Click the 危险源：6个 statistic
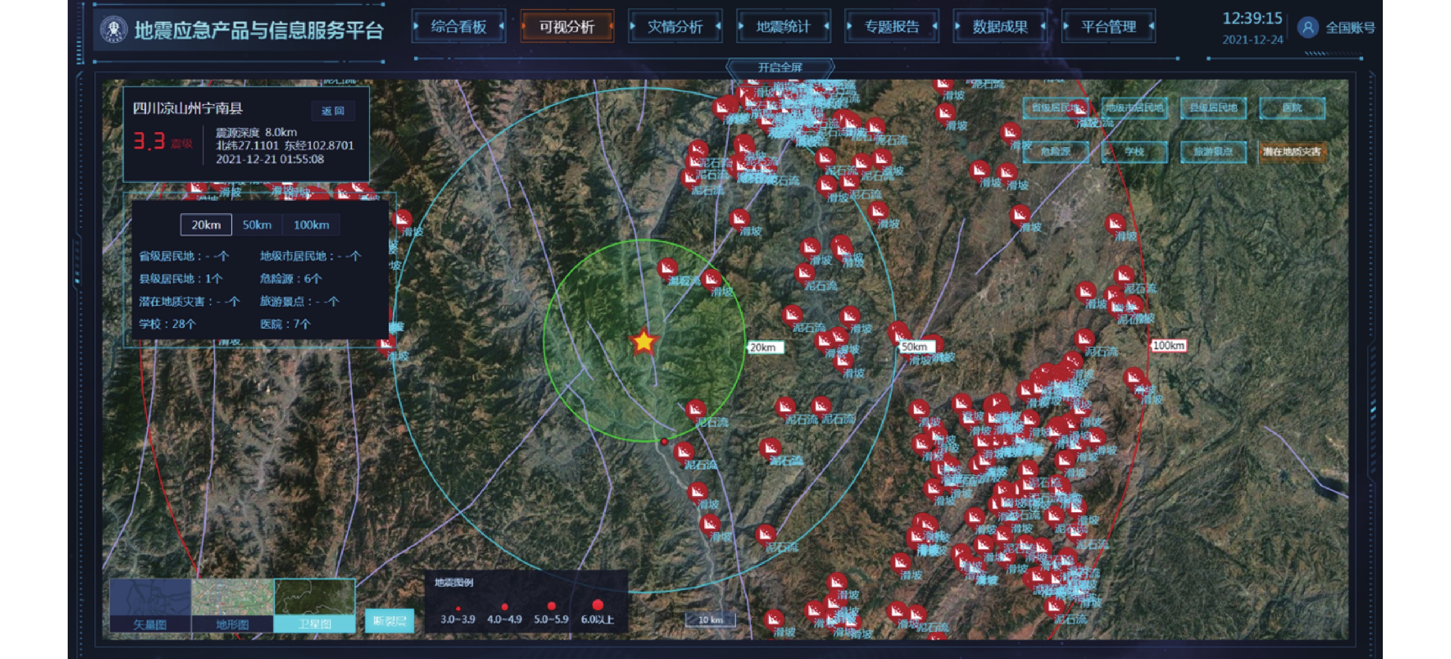This screenshot has width=1451, height=659. click(x=291, y=279)
